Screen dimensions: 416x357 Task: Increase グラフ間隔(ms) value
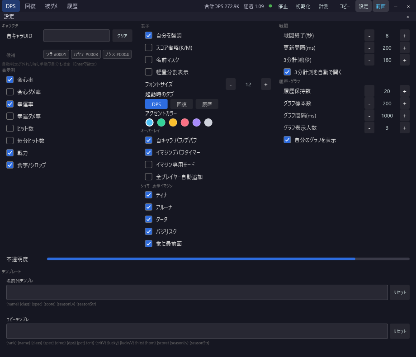(x=405, y=116)
